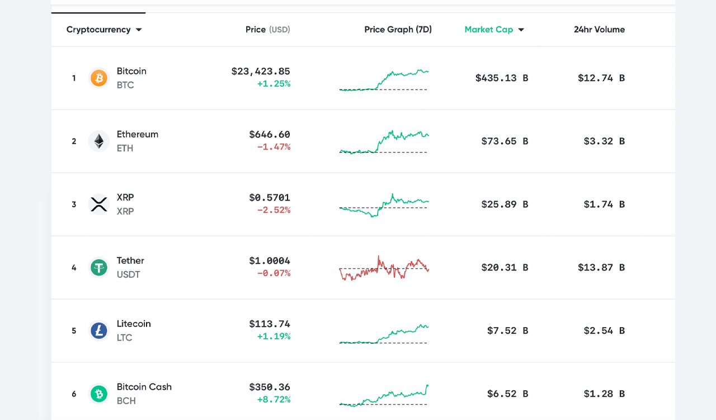Open the Litecoin name link

(134, 324)
